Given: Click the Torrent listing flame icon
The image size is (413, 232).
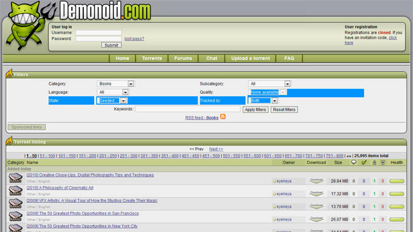Looking at the screenshot, I should pyautogui.click(x=10, y=141).
